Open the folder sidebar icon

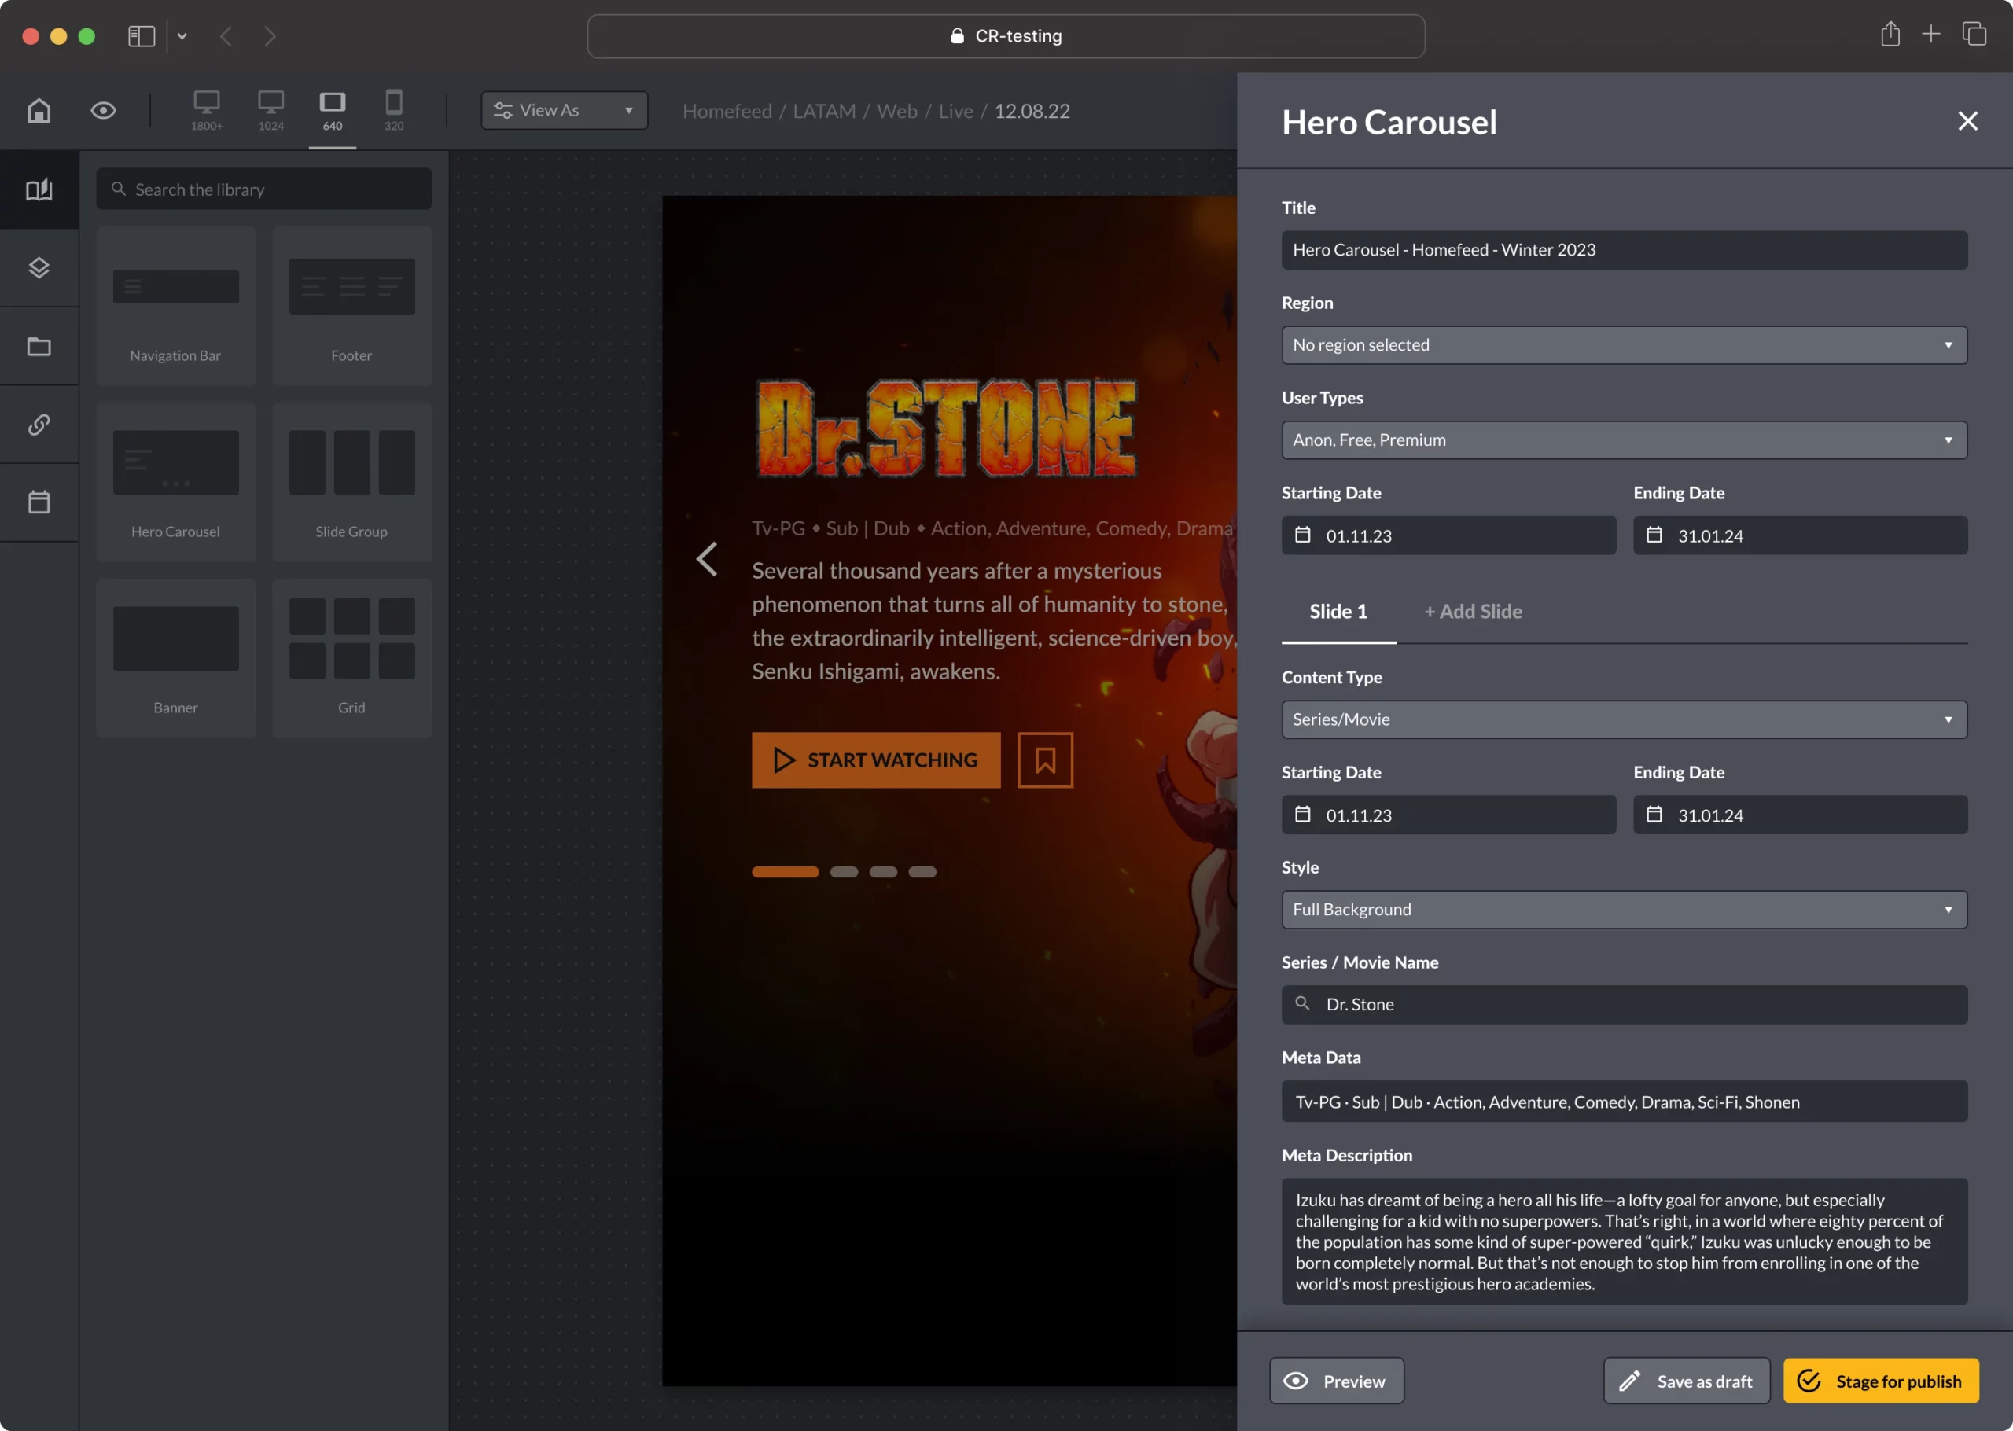click(39, 346)
